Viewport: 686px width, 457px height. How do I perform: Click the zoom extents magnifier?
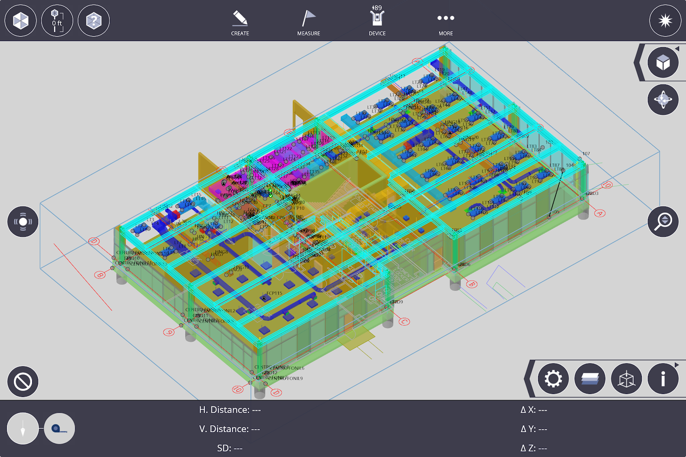click(663, 221)
